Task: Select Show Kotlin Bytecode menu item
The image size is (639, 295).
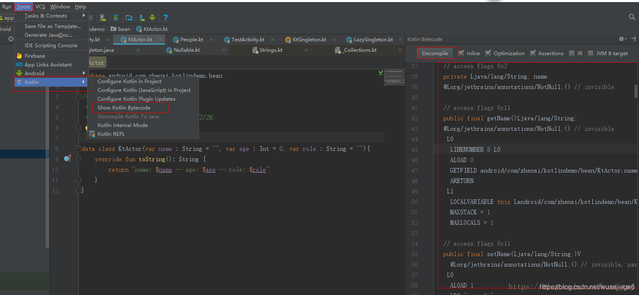Action: tap(143, 108)
